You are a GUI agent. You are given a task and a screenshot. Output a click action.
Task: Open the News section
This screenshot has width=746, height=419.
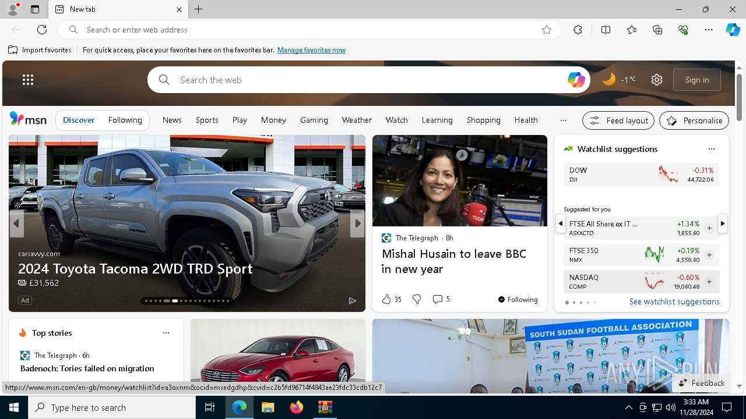point(172,120)
